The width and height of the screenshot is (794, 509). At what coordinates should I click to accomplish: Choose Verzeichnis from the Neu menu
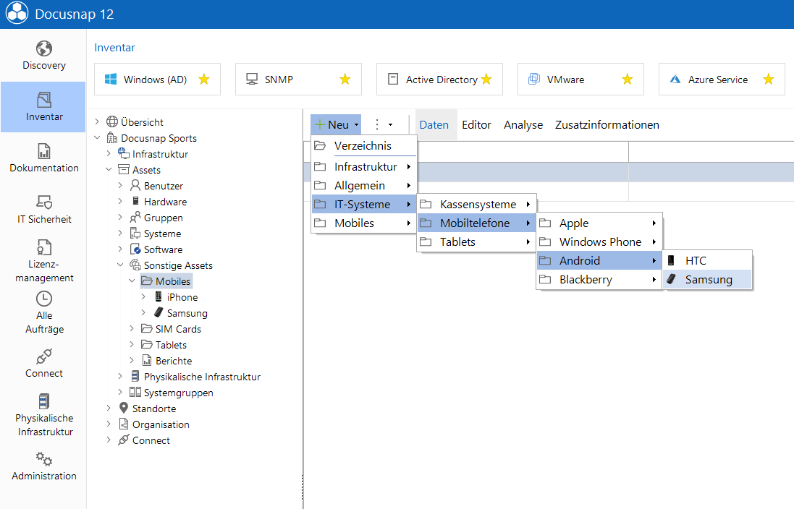tap(363, 146)
